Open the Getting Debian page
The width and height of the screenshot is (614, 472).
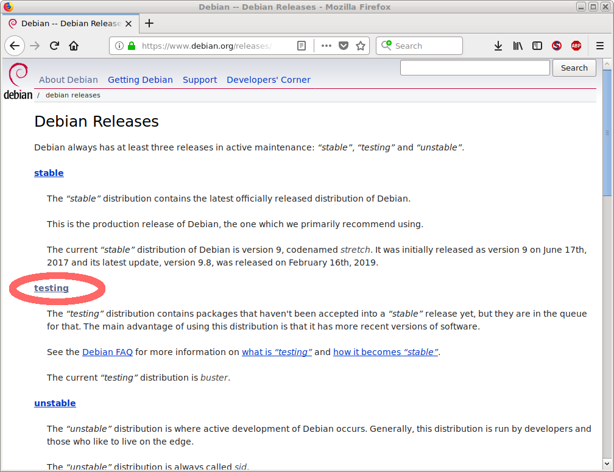point(140,80)
